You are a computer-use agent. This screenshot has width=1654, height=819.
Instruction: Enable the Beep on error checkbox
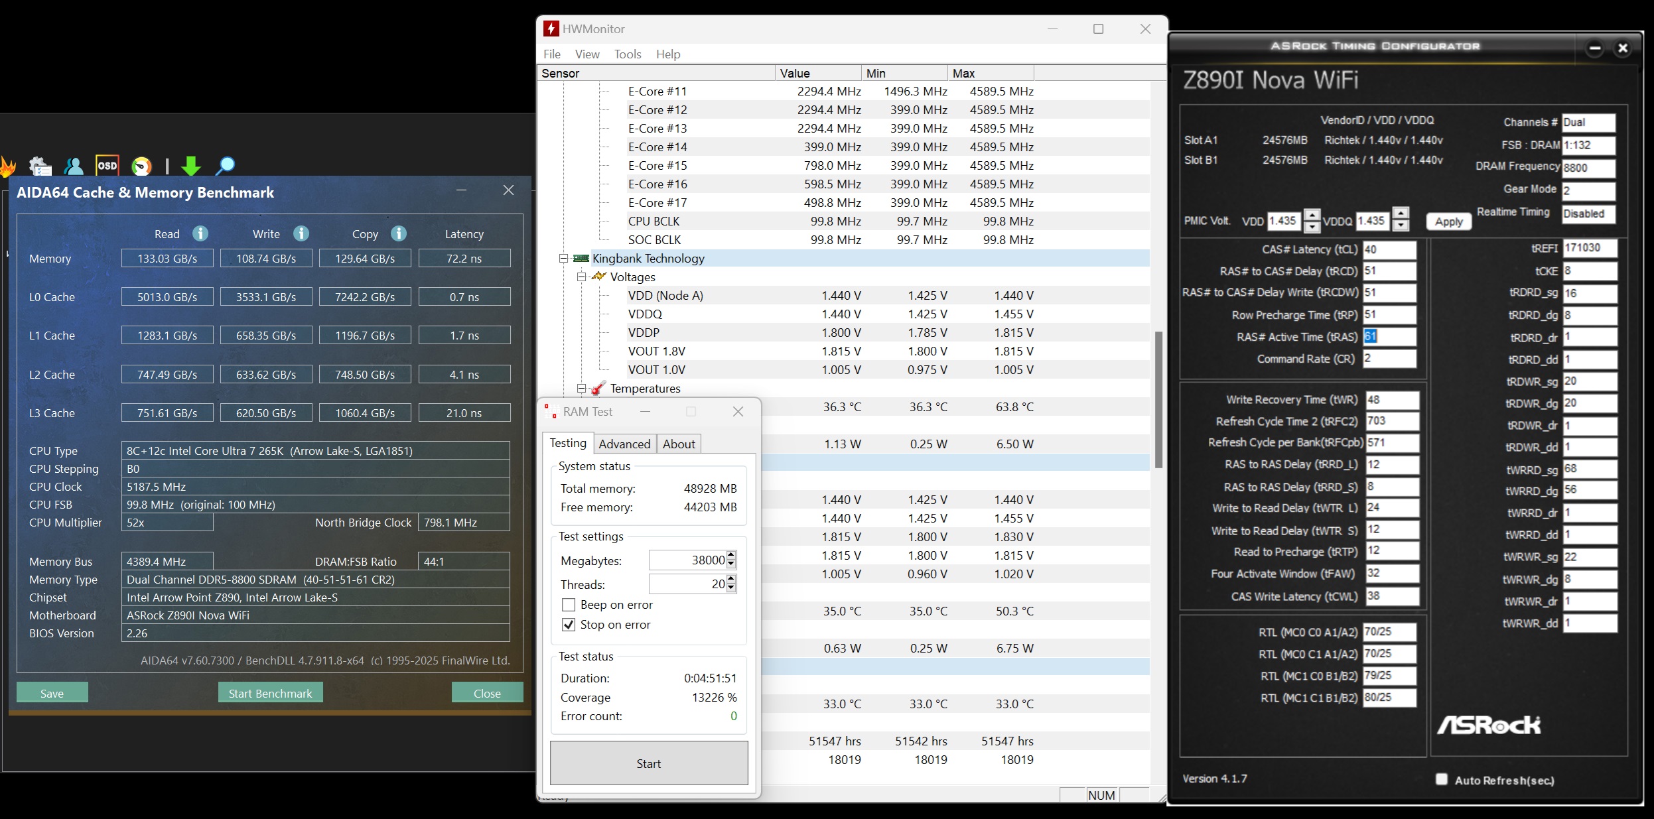click(569, 605)
